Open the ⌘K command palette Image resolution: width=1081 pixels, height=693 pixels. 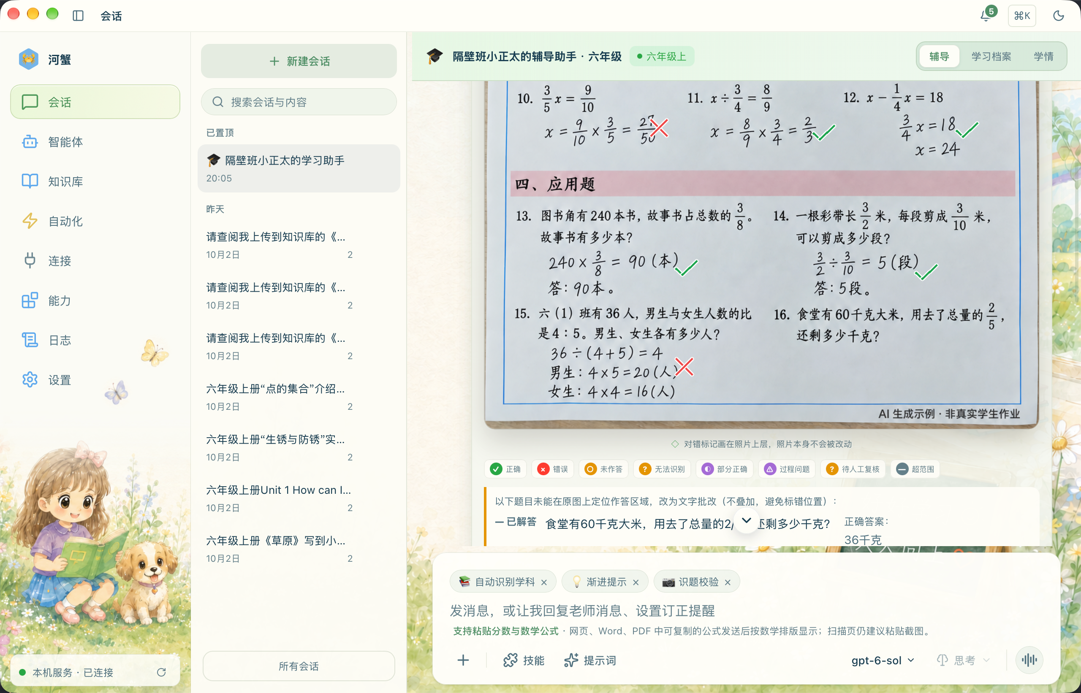point(1021,16)
